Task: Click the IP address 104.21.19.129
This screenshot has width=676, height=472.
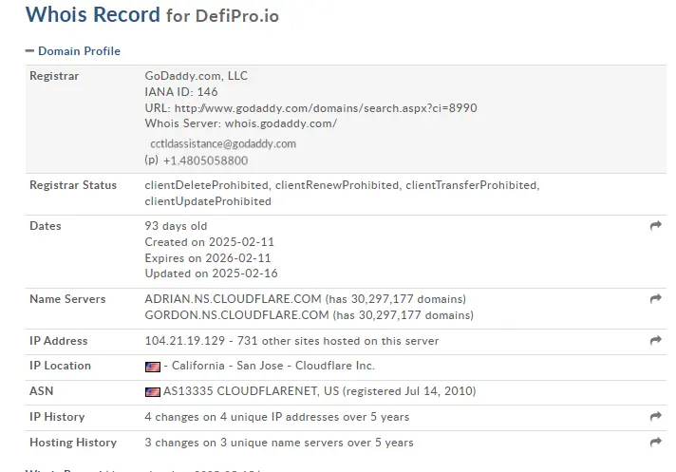Action: click(184, 341)
